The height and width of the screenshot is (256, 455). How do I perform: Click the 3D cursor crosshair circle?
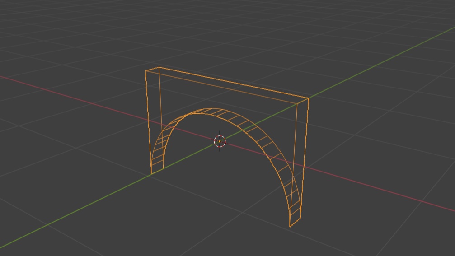220,141
